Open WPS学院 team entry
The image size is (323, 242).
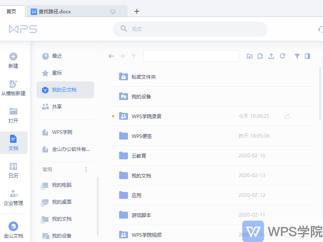[x=65, y=132]
